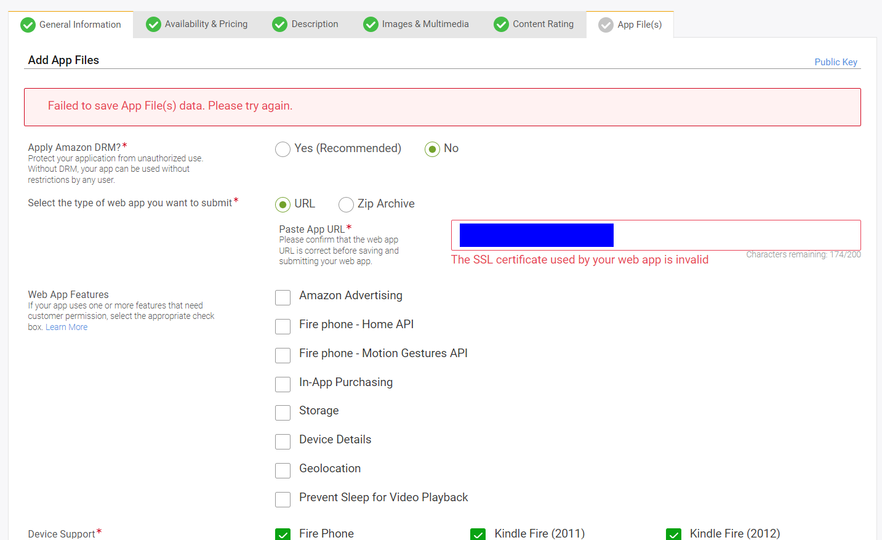882x540 pixels.
Task: Choose Zip Archive web app type
Action: point(346,204)
